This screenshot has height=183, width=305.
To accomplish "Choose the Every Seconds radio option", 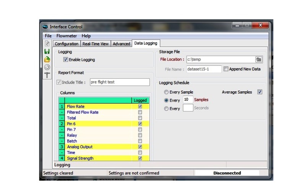I will [x=166, y=109].
